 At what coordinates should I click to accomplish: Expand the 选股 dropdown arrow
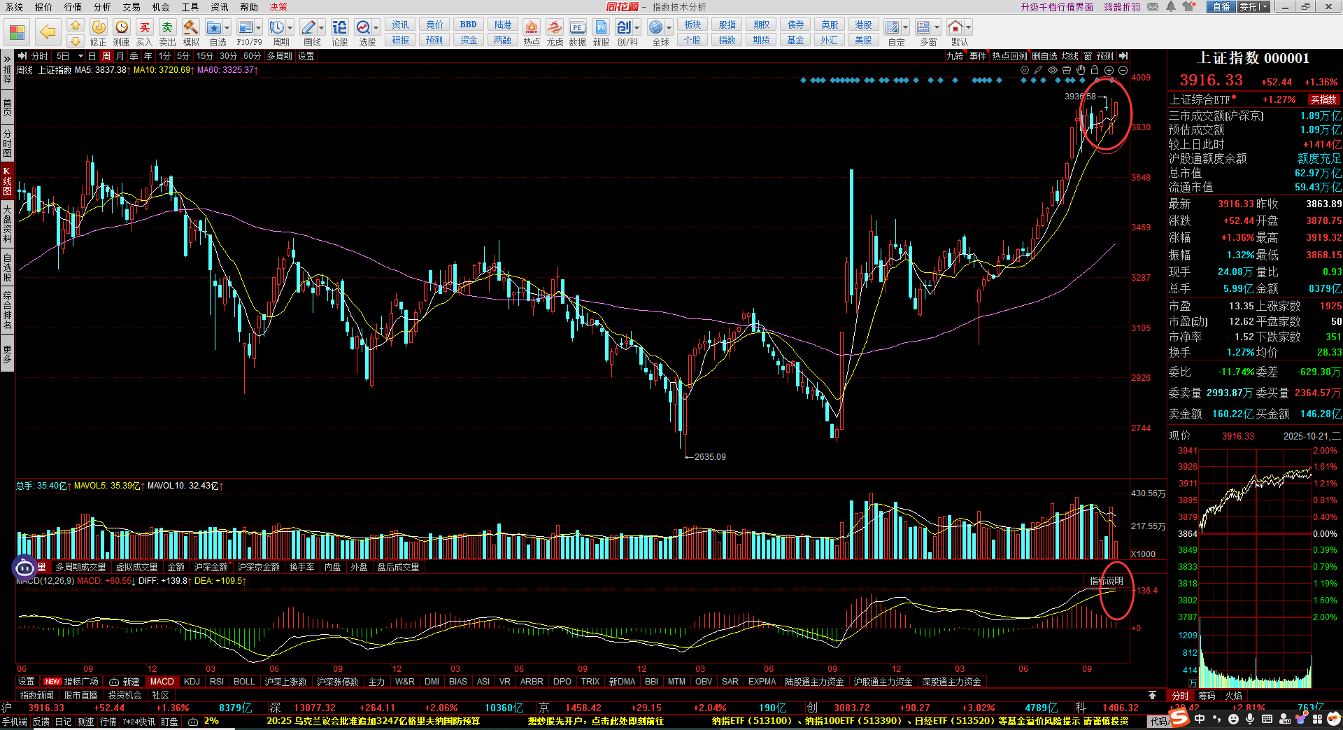point(376,28)
